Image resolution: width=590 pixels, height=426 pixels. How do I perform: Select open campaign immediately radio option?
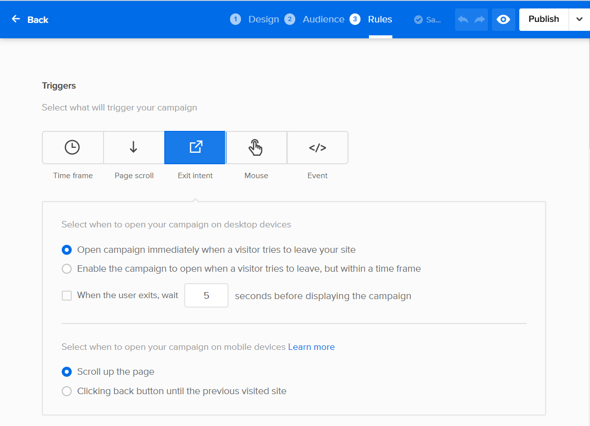(67, 250)
